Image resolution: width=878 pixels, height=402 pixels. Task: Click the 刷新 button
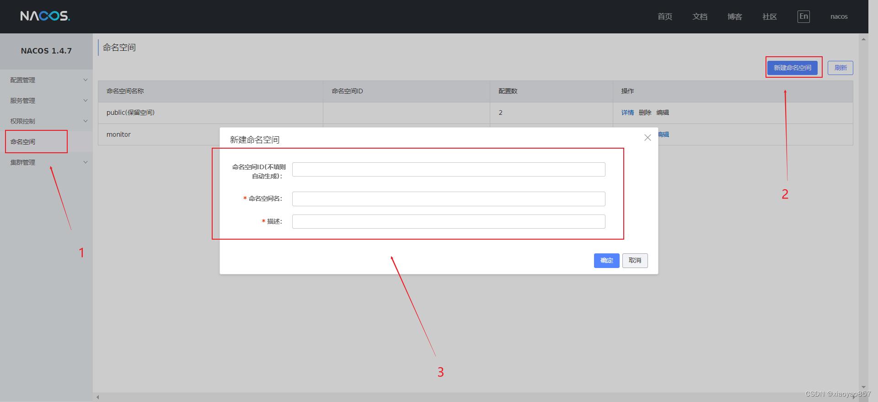841,68
